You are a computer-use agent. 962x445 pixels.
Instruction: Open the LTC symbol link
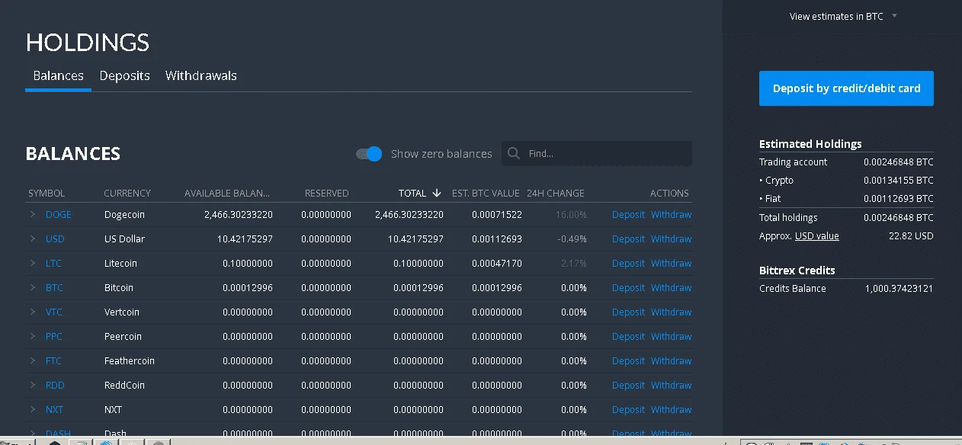click(x=53, y=263)
